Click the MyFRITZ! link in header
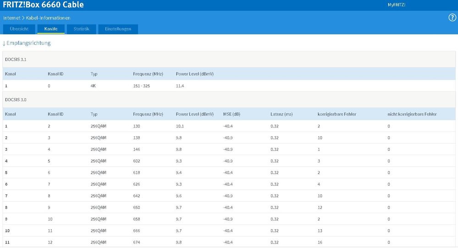This screenshot has height=248, width=458. coord(397,5)
